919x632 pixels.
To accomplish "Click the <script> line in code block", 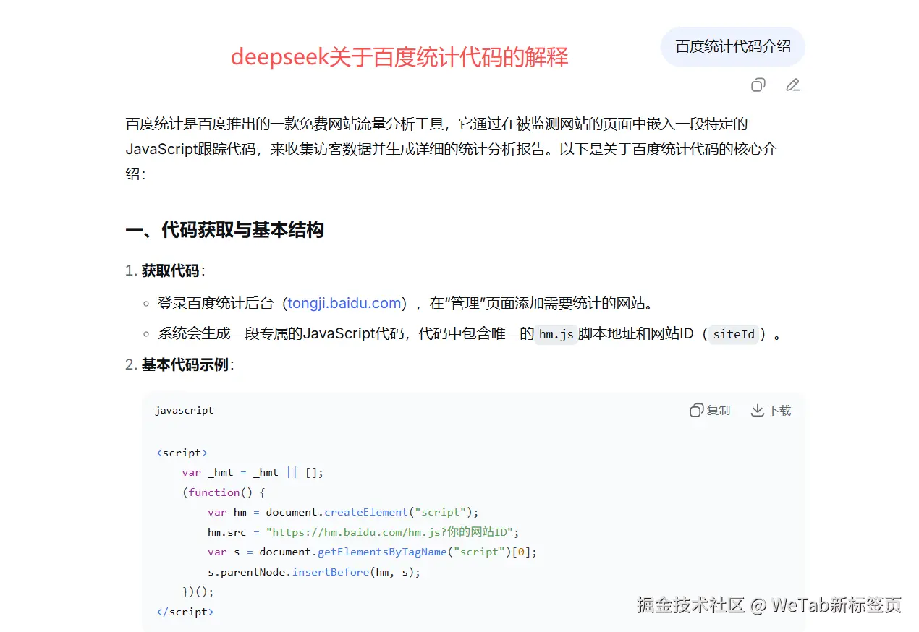I will tap(182, 452).
